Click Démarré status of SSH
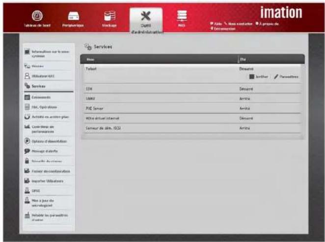Viewport: 325px width, 242px height. coord(246,89)
